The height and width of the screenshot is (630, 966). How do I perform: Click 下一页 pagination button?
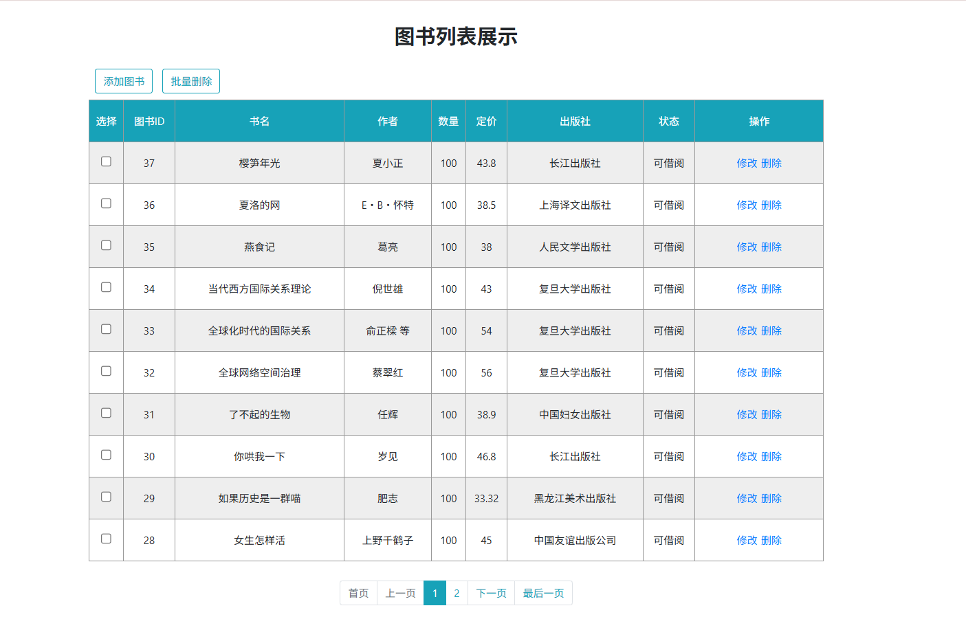click(491, 593)
